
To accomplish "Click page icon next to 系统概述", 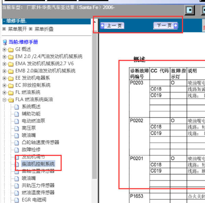I will tap(17, 107).
